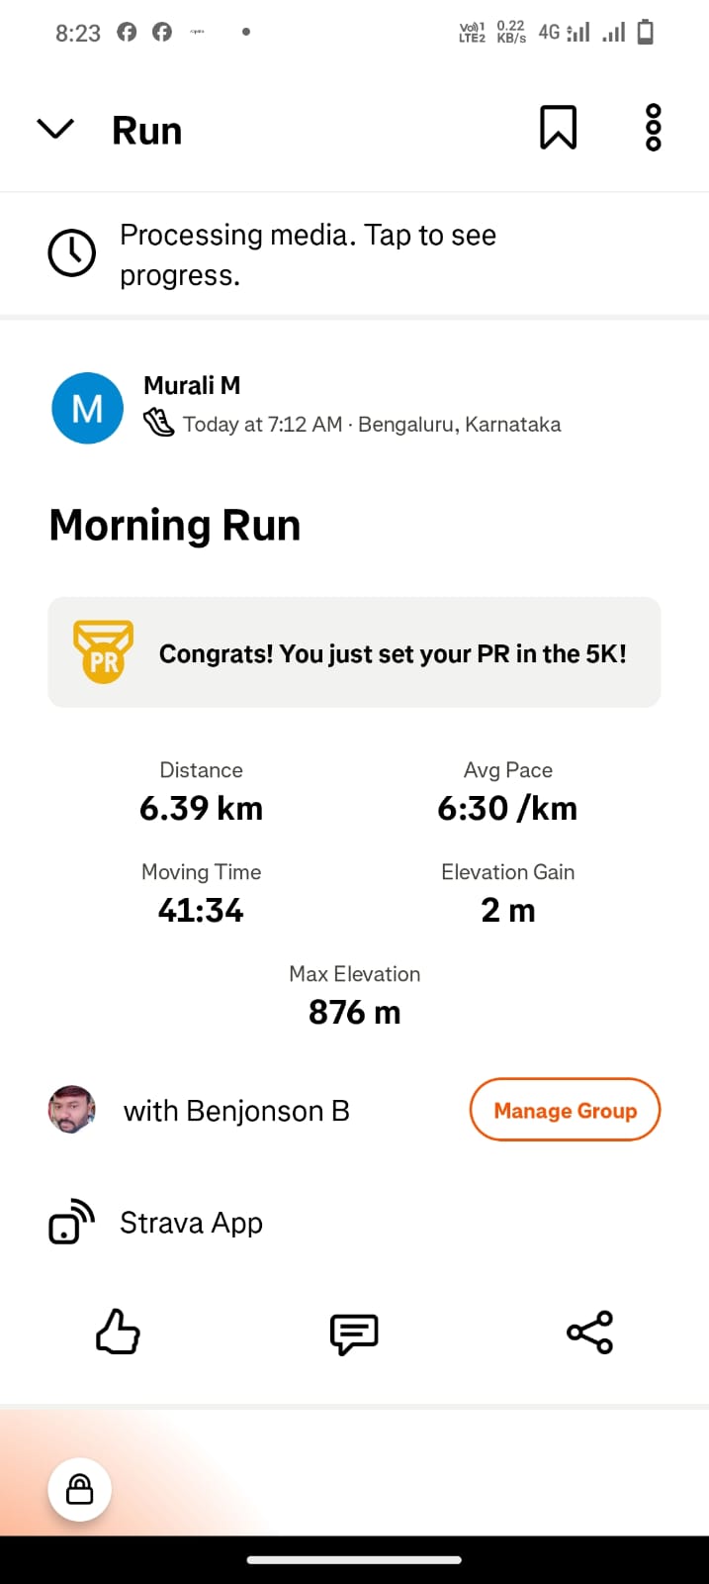The image size is (709, 1584).
Task: Tap the Strava App device icon
Action: [72, 1223]
